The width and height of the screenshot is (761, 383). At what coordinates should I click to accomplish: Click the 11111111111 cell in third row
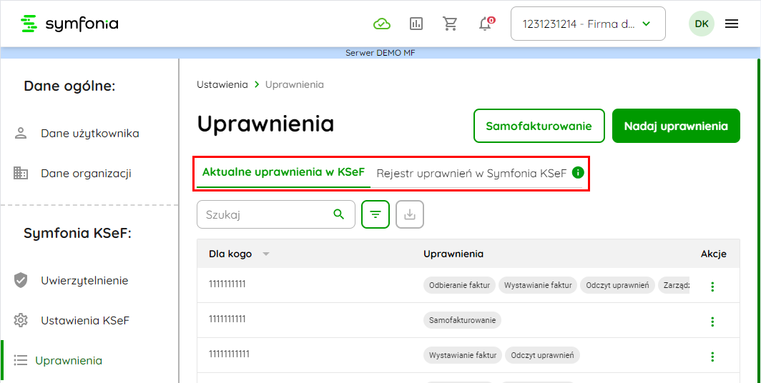point(229,354)
